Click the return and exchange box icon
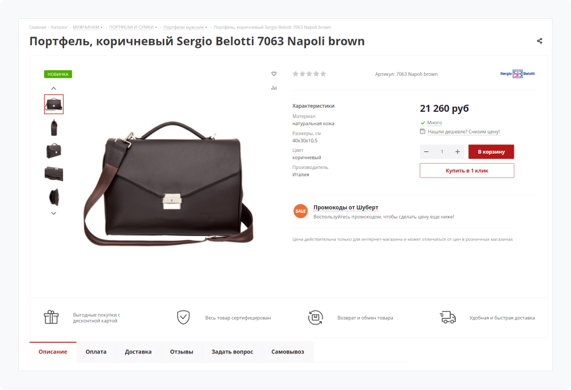 (x=315, y=317)
